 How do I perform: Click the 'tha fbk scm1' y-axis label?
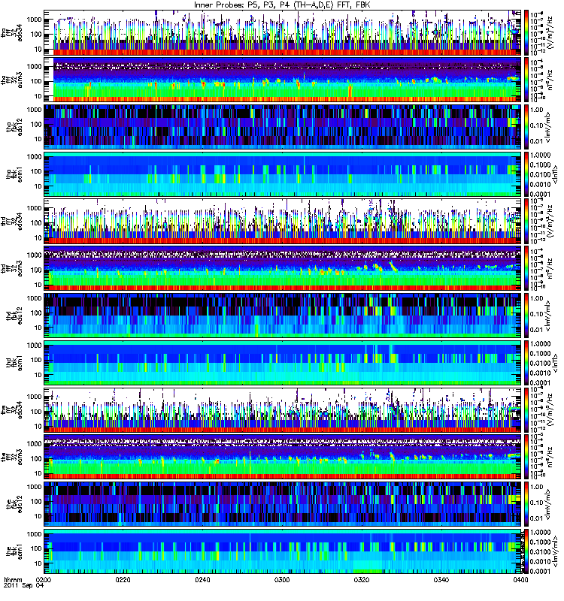click(x=14, y=174)
